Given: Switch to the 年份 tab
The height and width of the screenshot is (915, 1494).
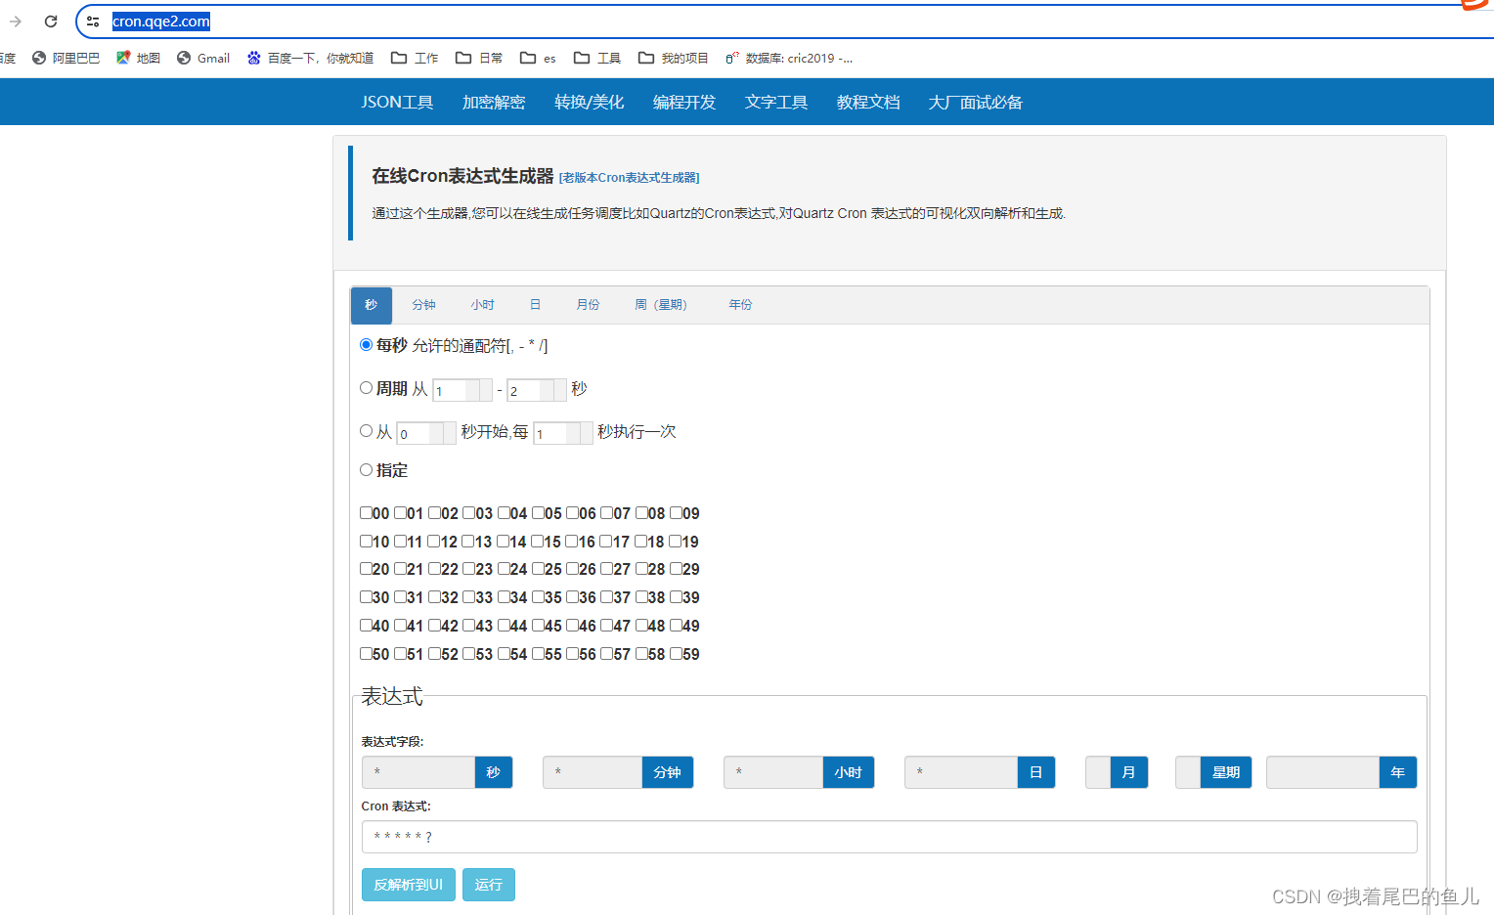Looking at the screenshot, I should [x=740, y=305].
